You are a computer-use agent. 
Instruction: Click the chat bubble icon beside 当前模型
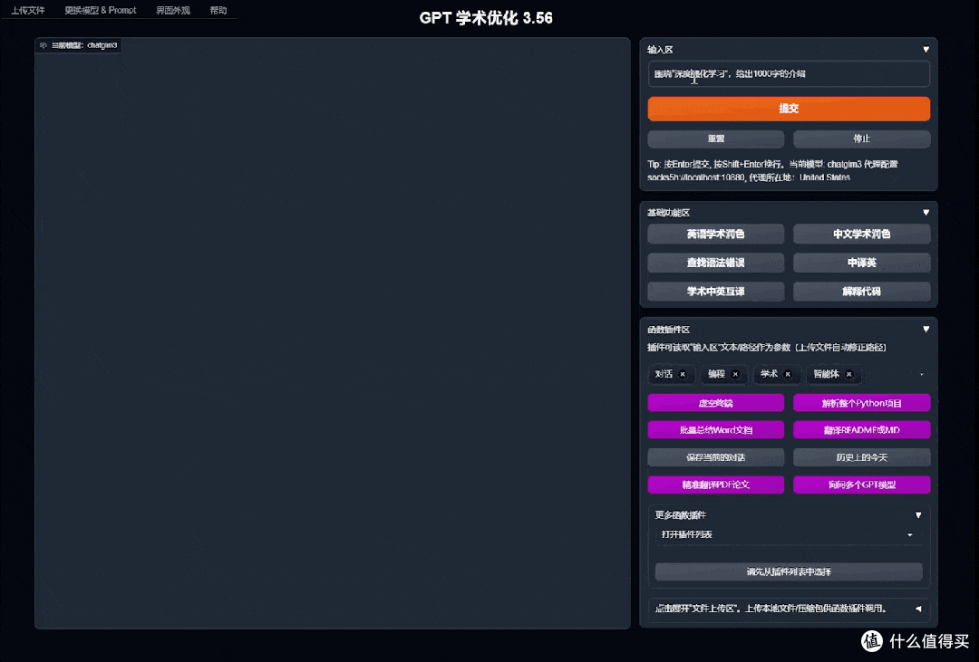[44, 45]
